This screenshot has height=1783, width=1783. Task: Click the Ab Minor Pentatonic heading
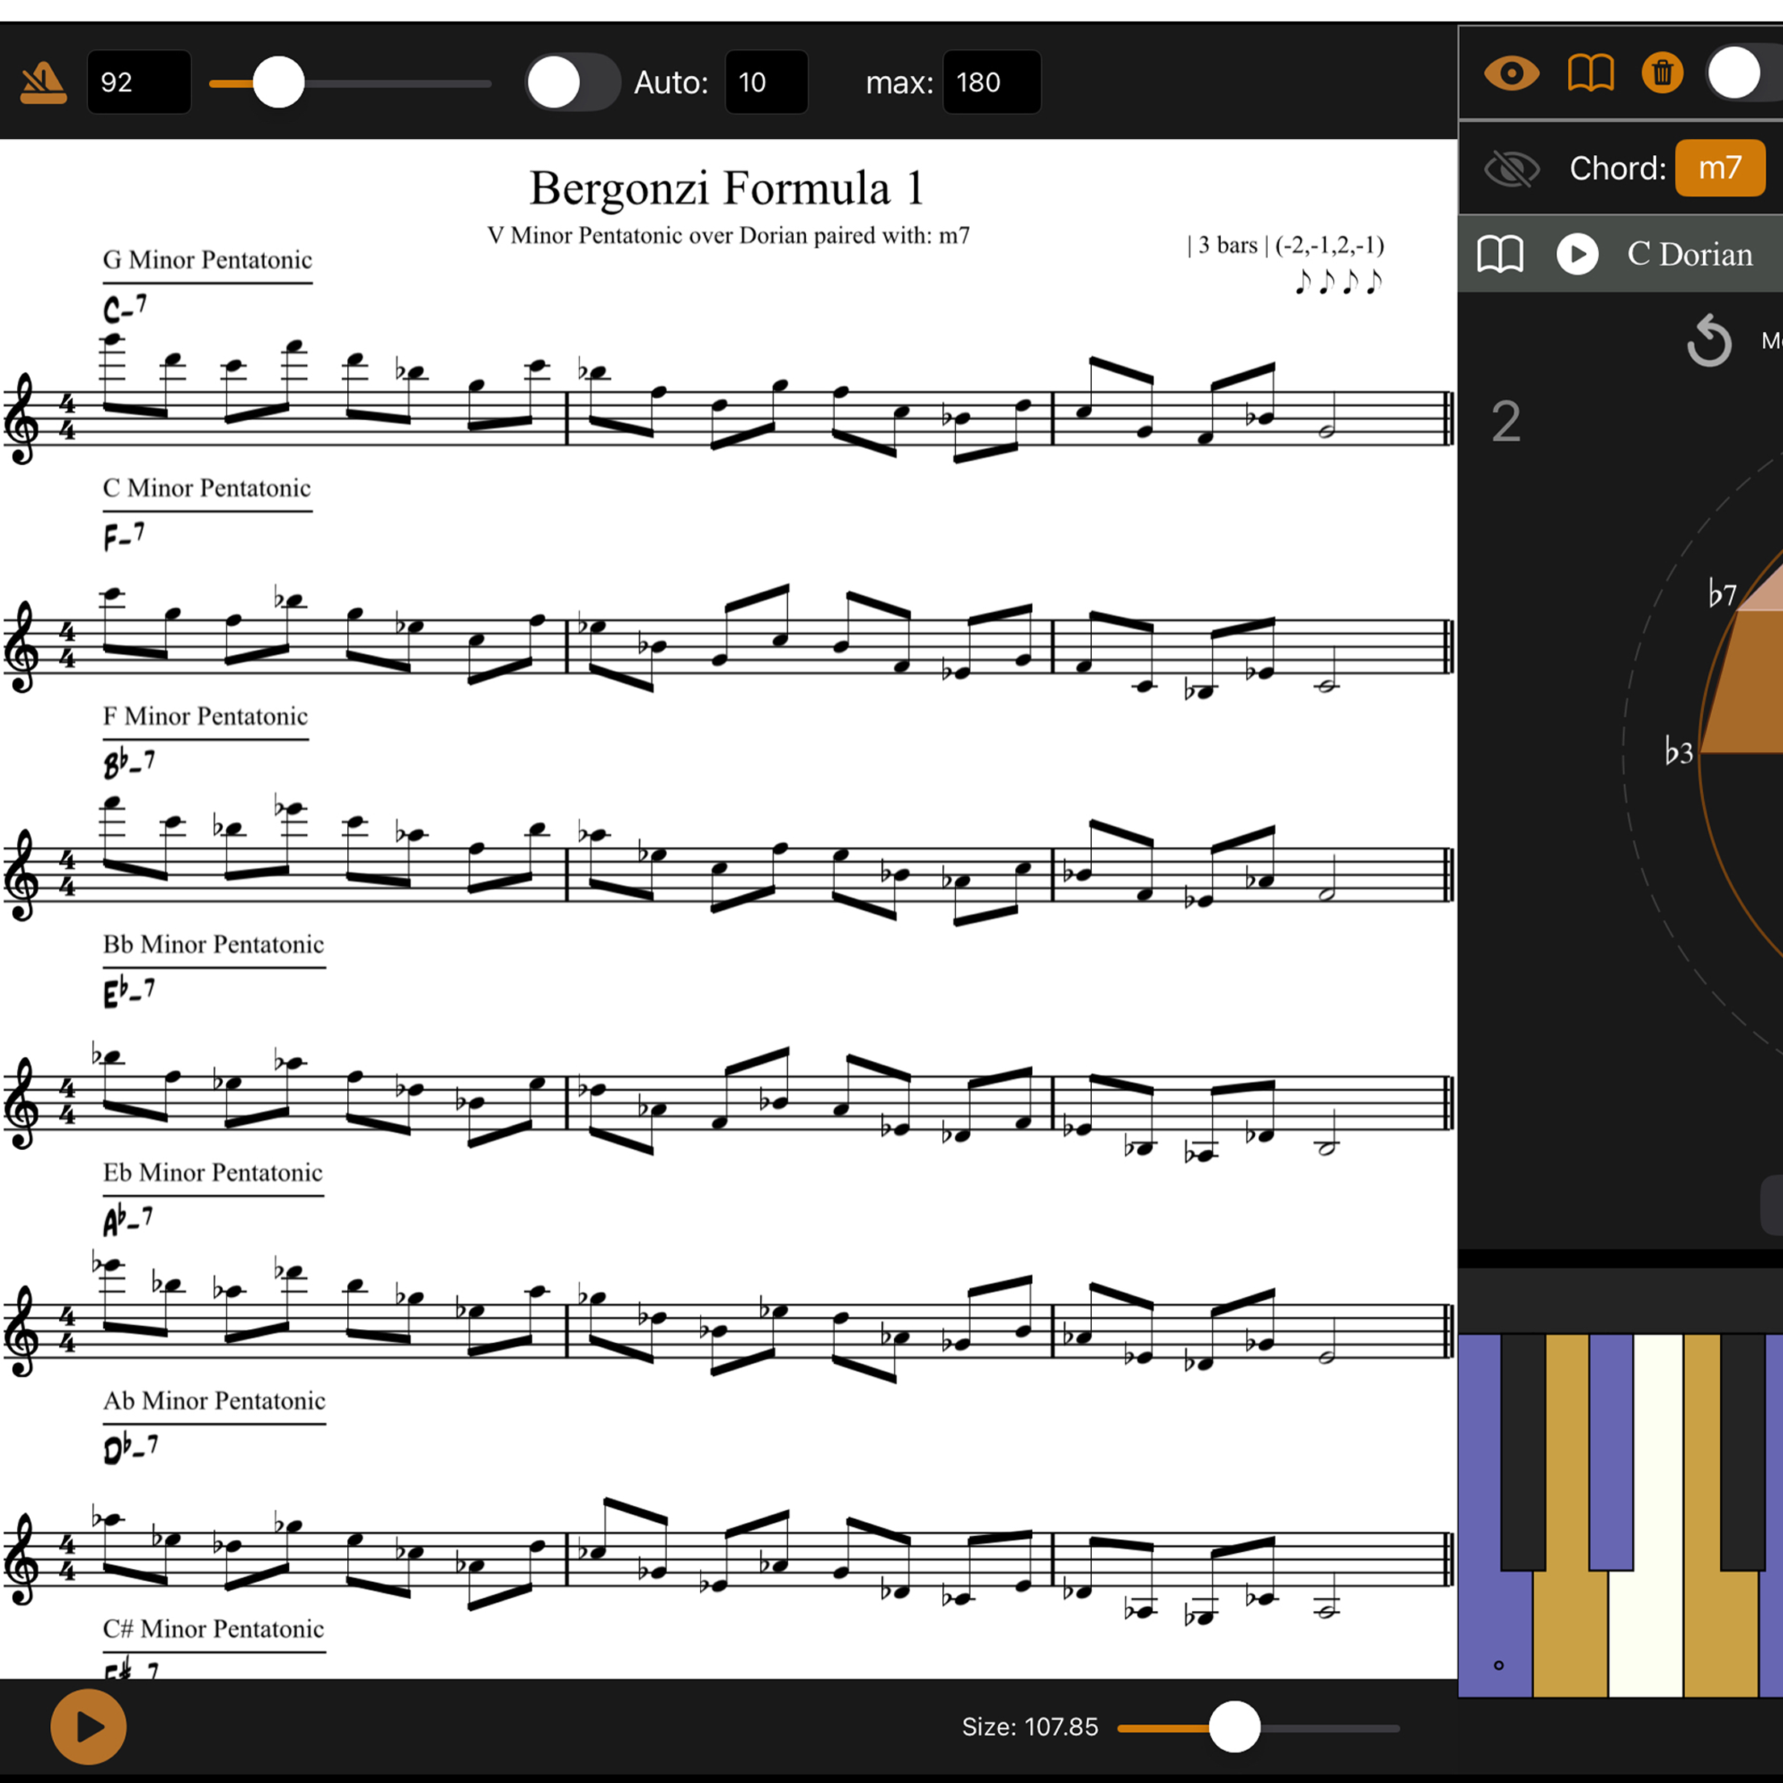(214, 1400)
